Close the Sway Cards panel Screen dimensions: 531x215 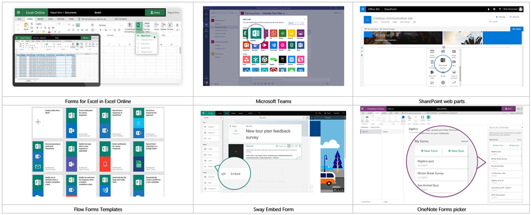pyautogui.click(x=221, y=118)
